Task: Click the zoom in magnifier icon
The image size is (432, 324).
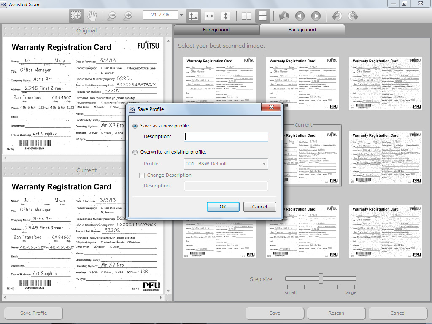Action: 128,16
